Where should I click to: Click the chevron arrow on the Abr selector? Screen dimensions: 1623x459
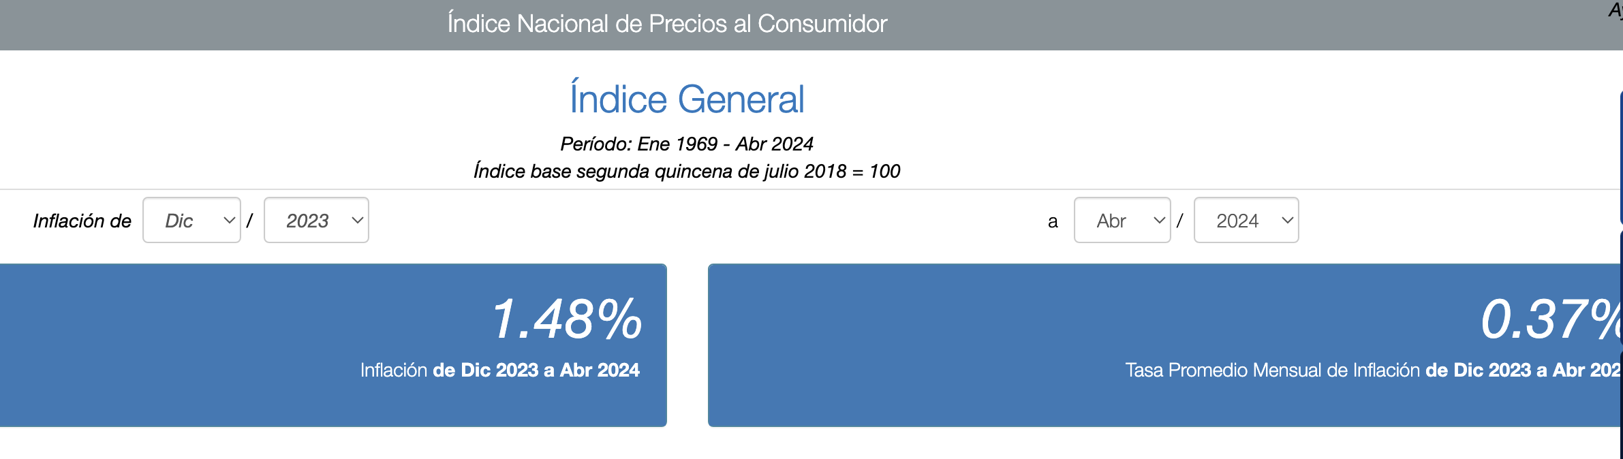[x=1160, y=221]
